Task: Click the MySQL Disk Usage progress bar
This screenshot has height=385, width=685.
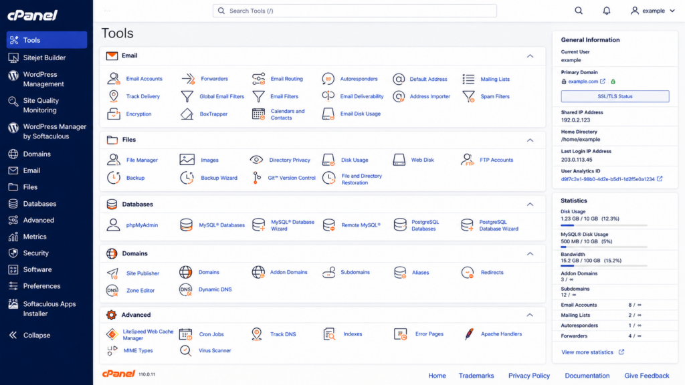Action: click(604, 247)
